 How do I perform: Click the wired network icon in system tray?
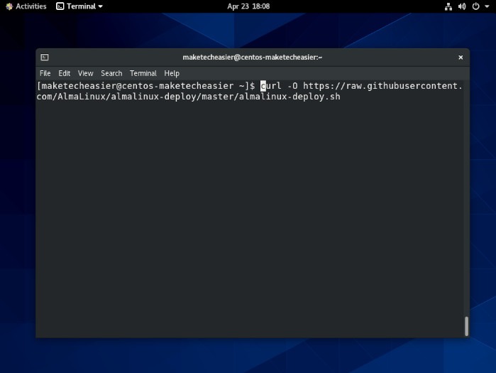[x=448, y=6]
